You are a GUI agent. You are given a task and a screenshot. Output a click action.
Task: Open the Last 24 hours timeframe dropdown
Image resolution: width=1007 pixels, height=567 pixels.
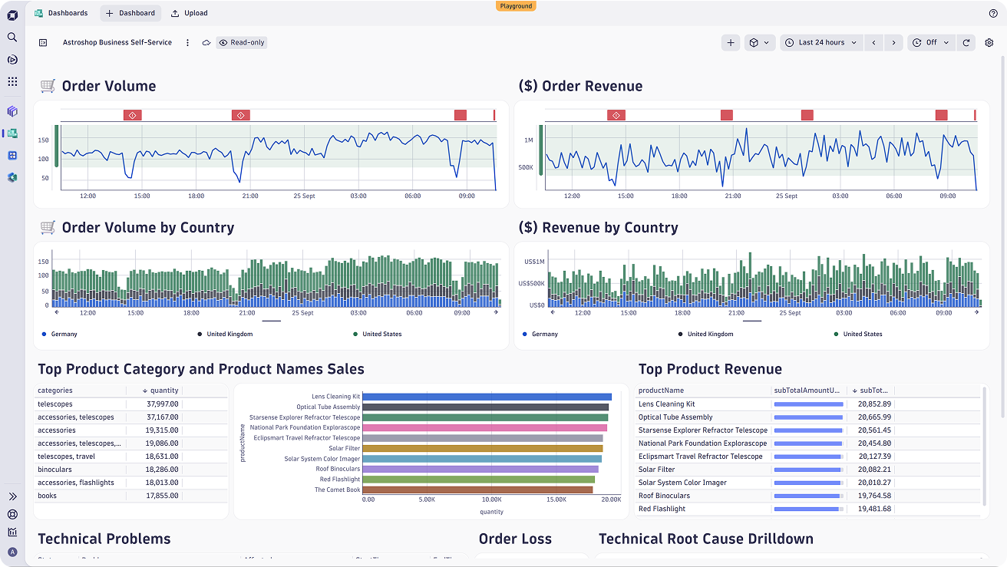(820, 43)
